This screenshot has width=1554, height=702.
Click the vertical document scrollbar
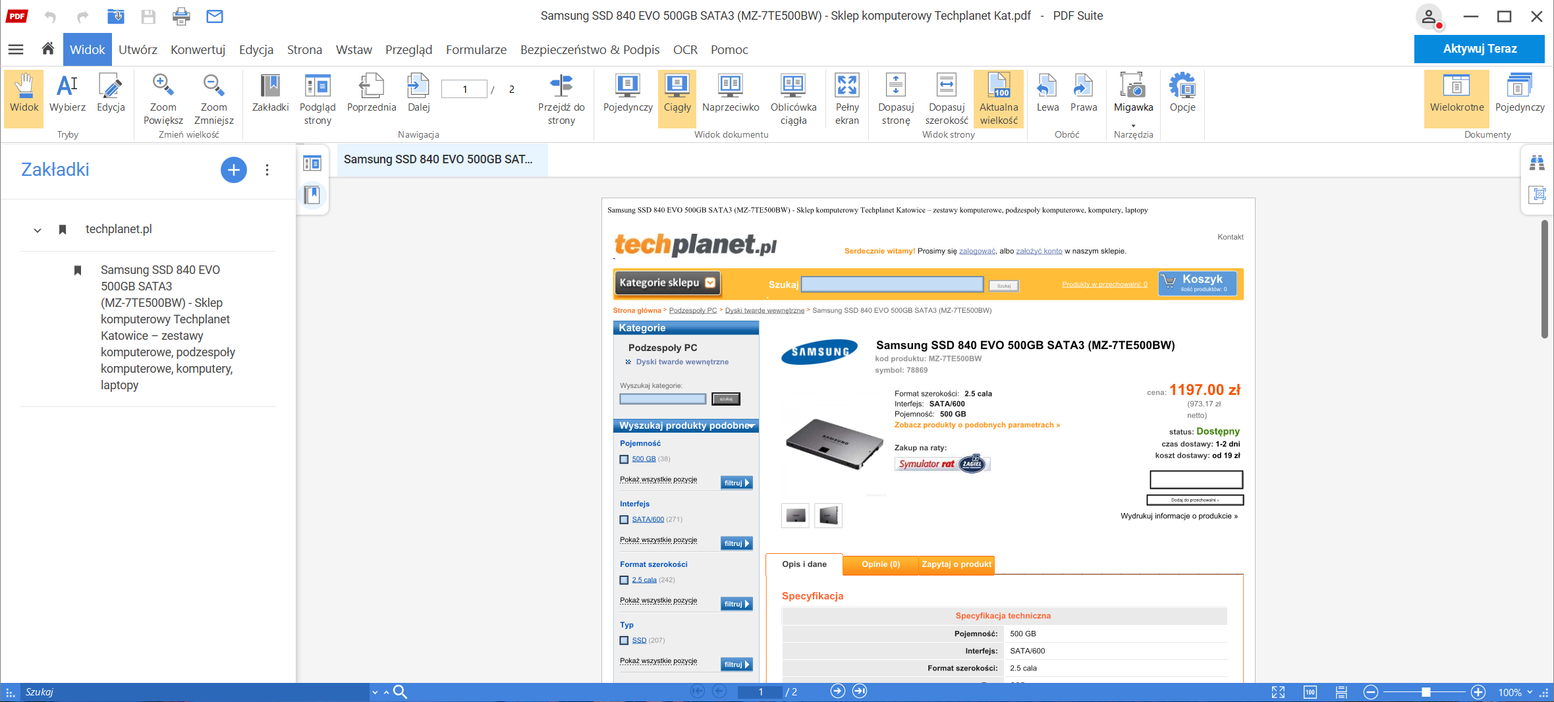pyautogui.click(x=1545, y=279)
